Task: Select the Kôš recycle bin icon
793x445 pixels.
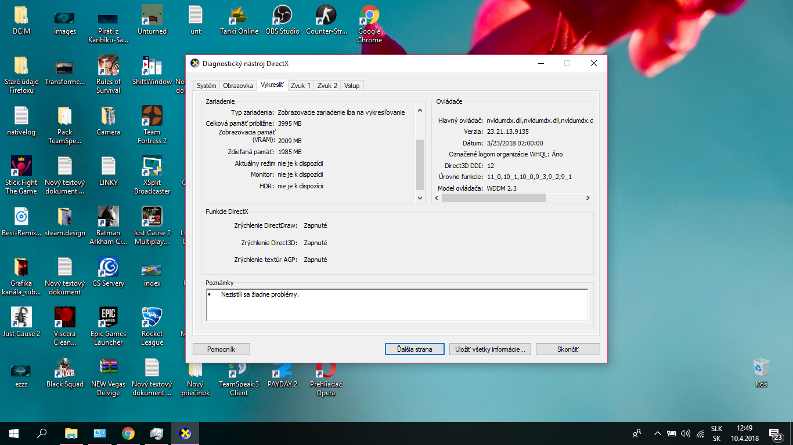Action: click(761, 374)
